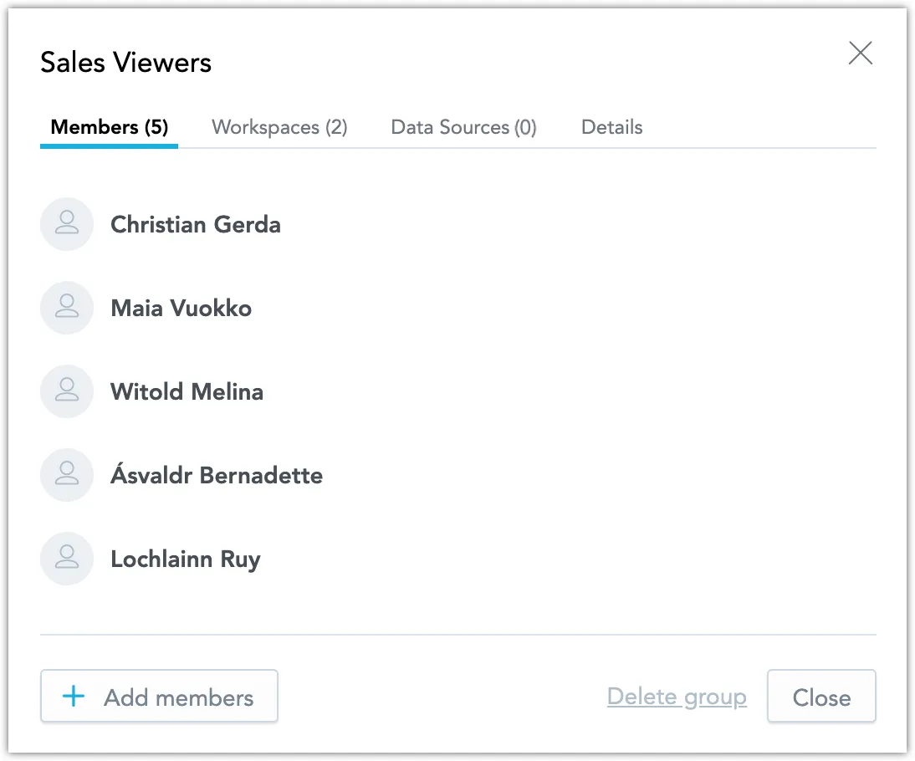Open the Data Sources tab

click(463, 127)
